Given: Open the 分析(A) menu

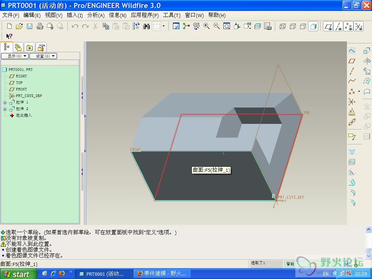Looking at the screenshot, I should (96, 15).
